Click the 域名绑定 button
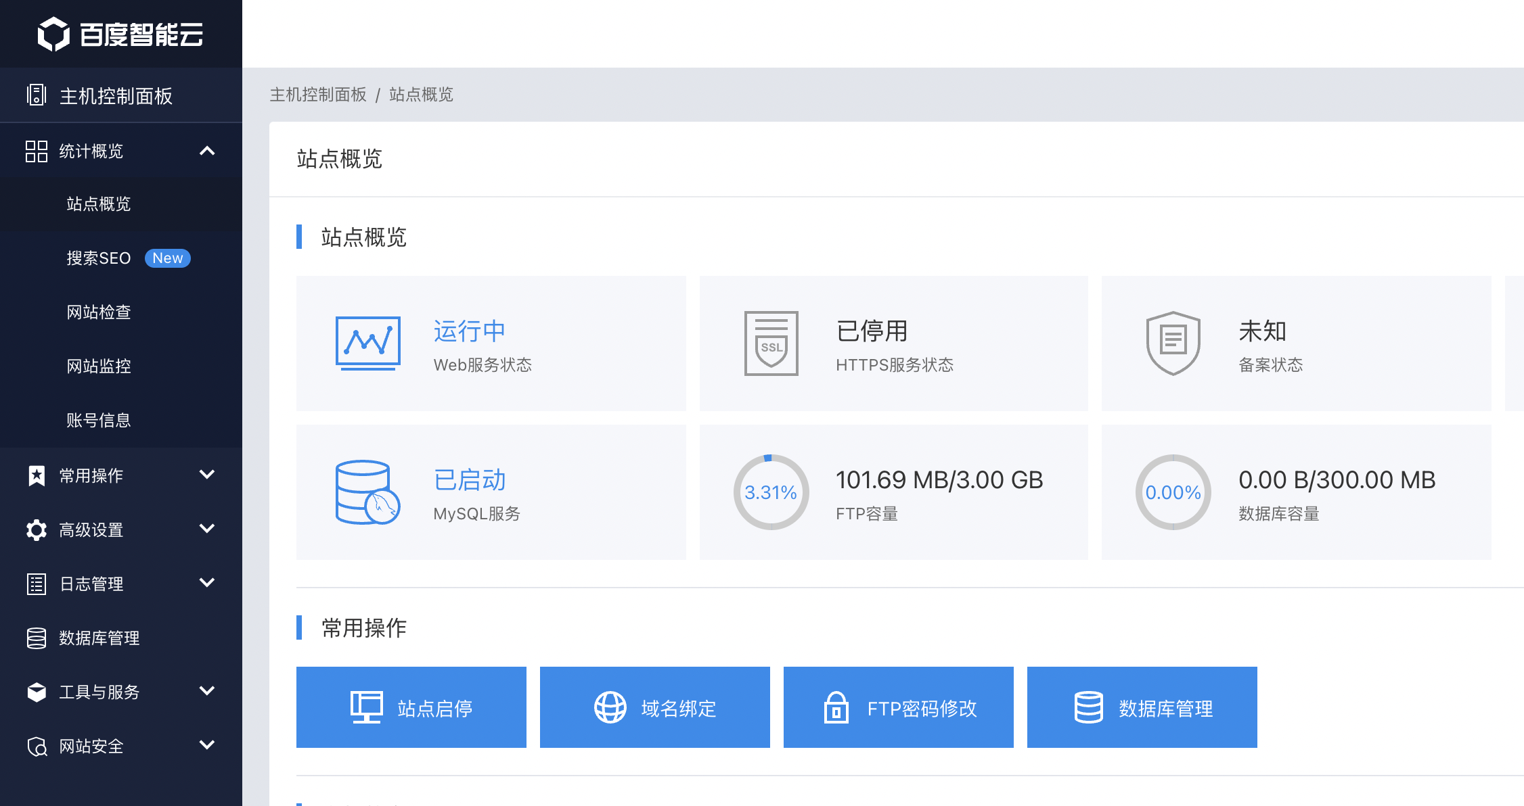1524x806 pixels. point(655,707)
